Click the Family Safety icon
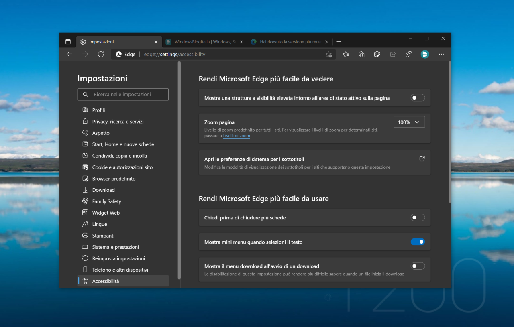The height and width of the screenshot is (327, 514). coord(85,201)
